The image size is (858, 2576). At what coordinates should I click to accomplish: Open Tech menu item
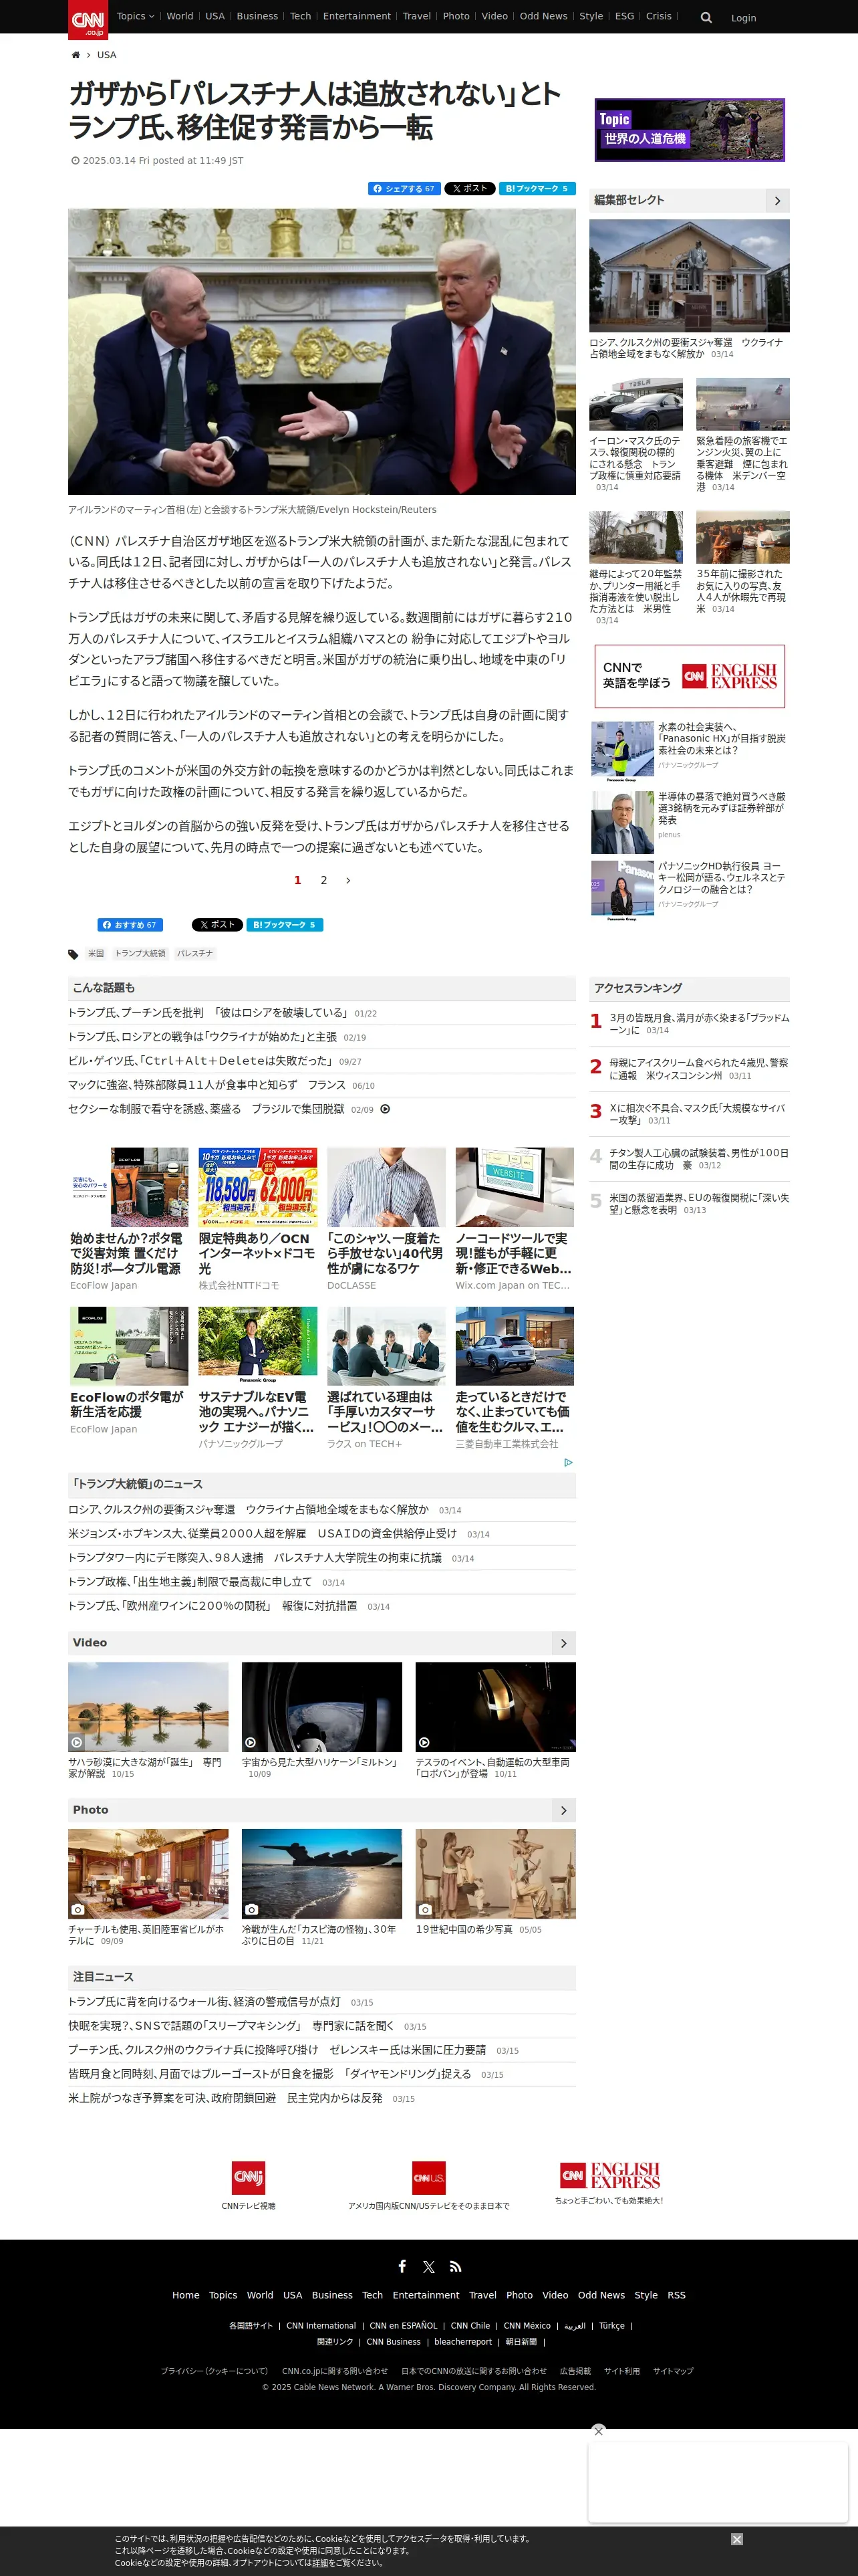[x=301, y=16]
